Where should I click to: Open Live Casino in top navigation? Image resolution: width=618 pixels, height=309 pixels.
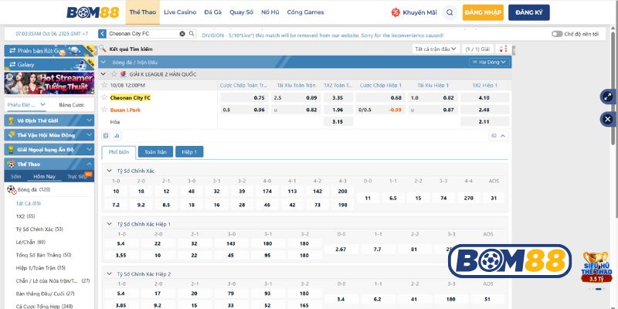coord(180,12)
